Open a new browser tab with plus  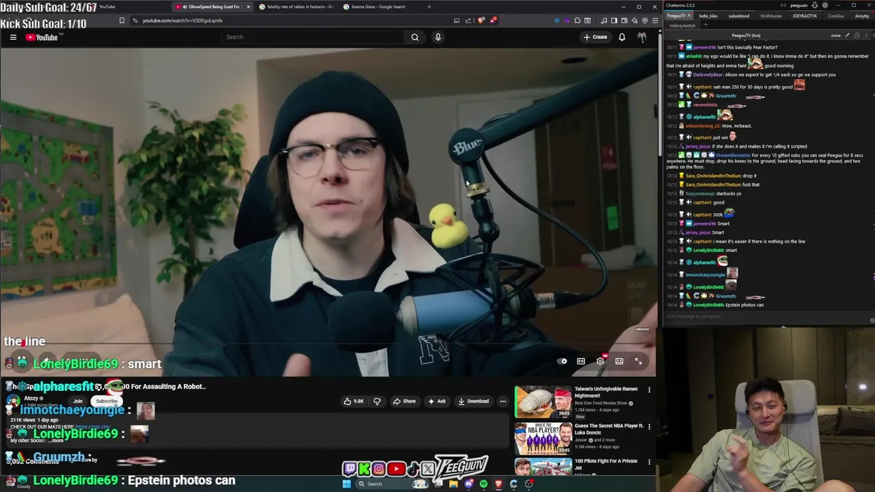(x=429, y=7)
